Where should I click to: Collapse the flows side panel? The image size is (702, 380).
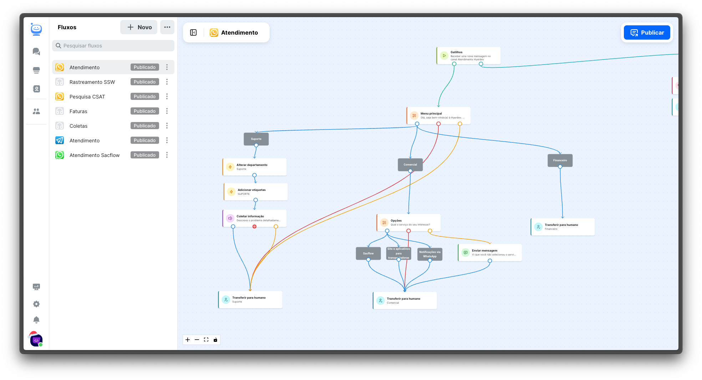193,32
